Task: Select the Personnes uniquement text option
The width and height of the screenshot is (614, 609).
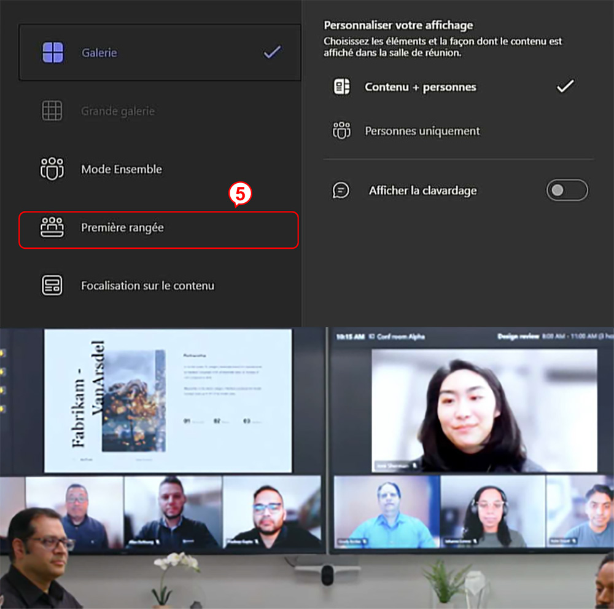Action: 422,131
